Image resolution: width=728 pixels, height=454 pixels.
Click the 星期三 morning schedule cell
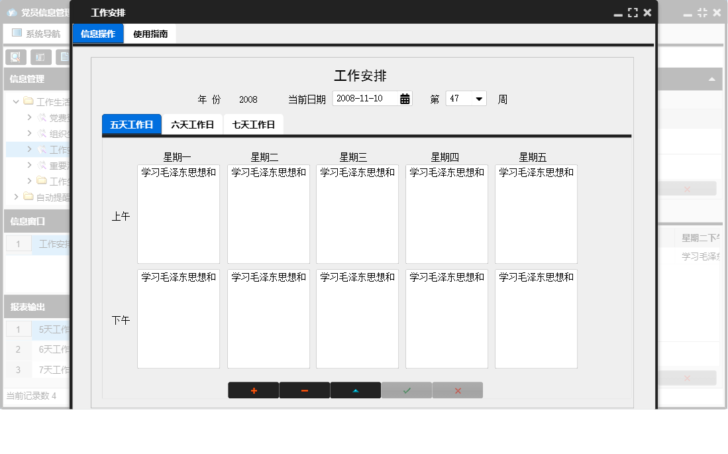click(357, 212)
